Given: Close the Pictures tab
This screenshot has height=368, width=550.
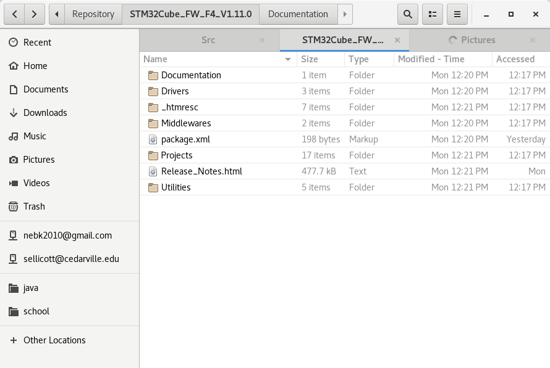Looking at the screenshot, I should [x=533, y=40].
